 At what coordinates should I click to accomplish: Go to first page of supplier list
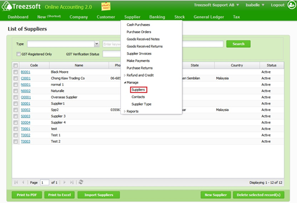click(16, 182)
